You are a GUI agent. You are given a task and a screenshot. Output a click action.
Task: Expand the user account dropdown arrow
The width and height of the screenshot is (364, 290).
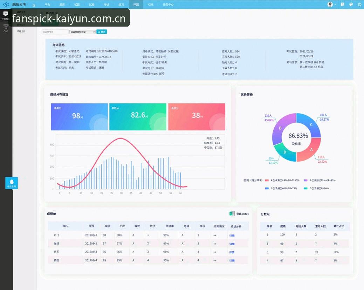pyautogui.click(x=335, y=5)
